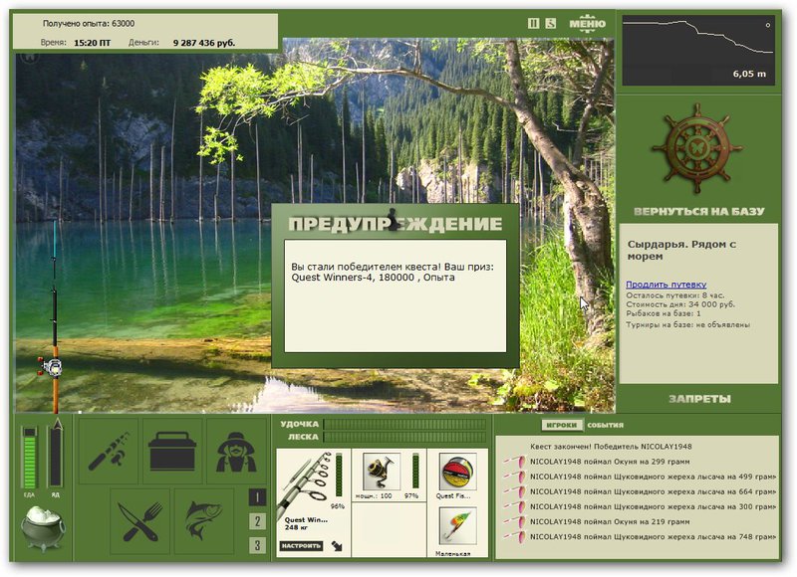Open the tackle box icon
Image resolution: width=797 pixels, height=577 pixels.
[171, 451]
